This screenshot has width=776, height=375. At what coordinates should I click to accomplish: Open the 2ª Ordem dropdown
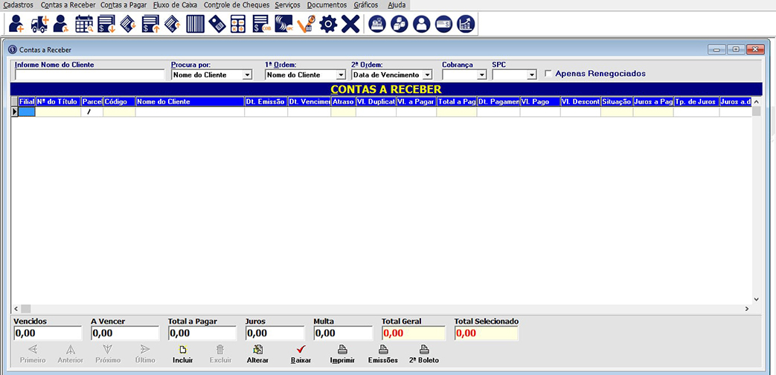pos(427,75)
